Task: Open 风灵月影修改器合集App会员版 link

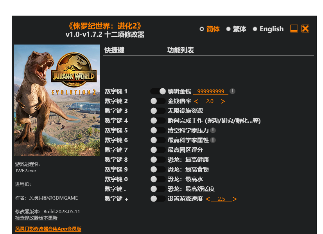Action: tap(48, 229)
